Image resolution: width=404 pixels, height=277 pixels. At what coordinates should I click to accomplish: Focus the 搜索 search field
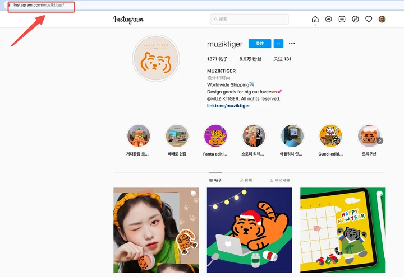tap(250, 19)
